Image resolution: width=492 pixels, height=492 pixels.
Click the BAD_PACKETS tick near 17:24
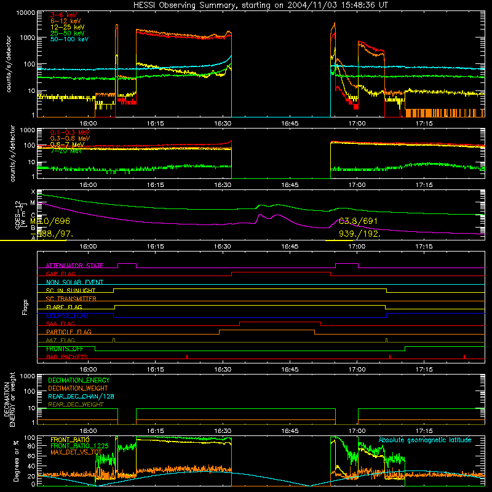point(464,357)
